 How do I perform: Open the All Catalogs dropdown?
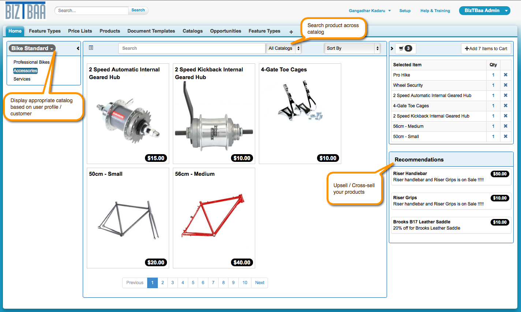284,48
